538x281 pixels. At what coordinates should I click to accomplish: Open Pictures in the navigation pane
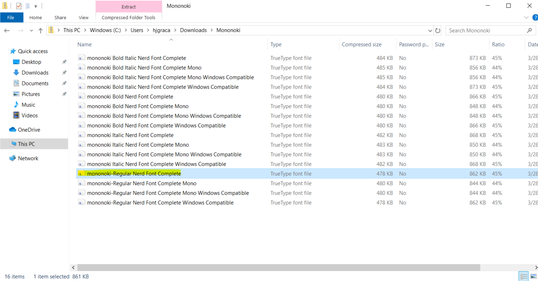31,94
